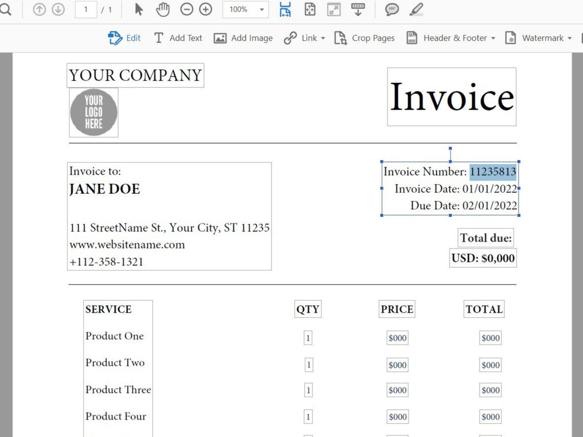Click the Fit Width page view icon
Screen dimensions: 583x437
click(285, 9)
